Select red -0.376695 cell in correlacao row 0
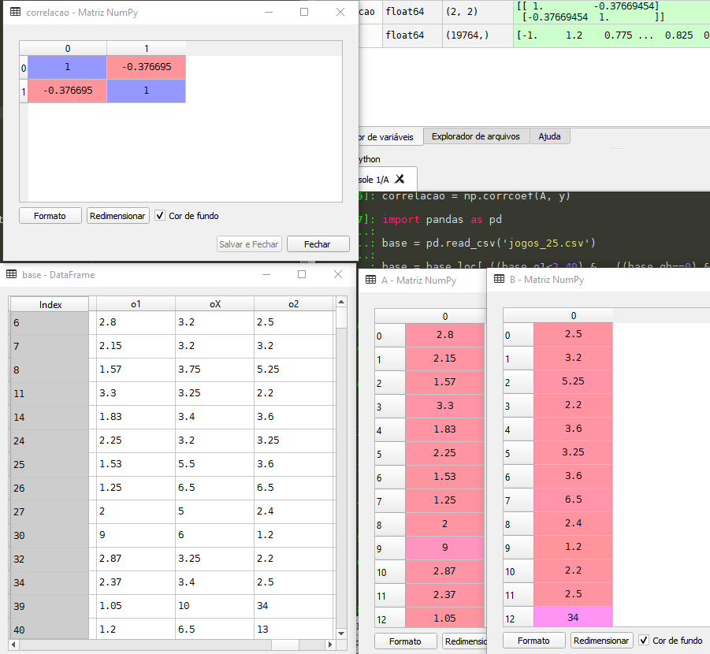Viewport: 710px width, 654px height. pos(147,67)
